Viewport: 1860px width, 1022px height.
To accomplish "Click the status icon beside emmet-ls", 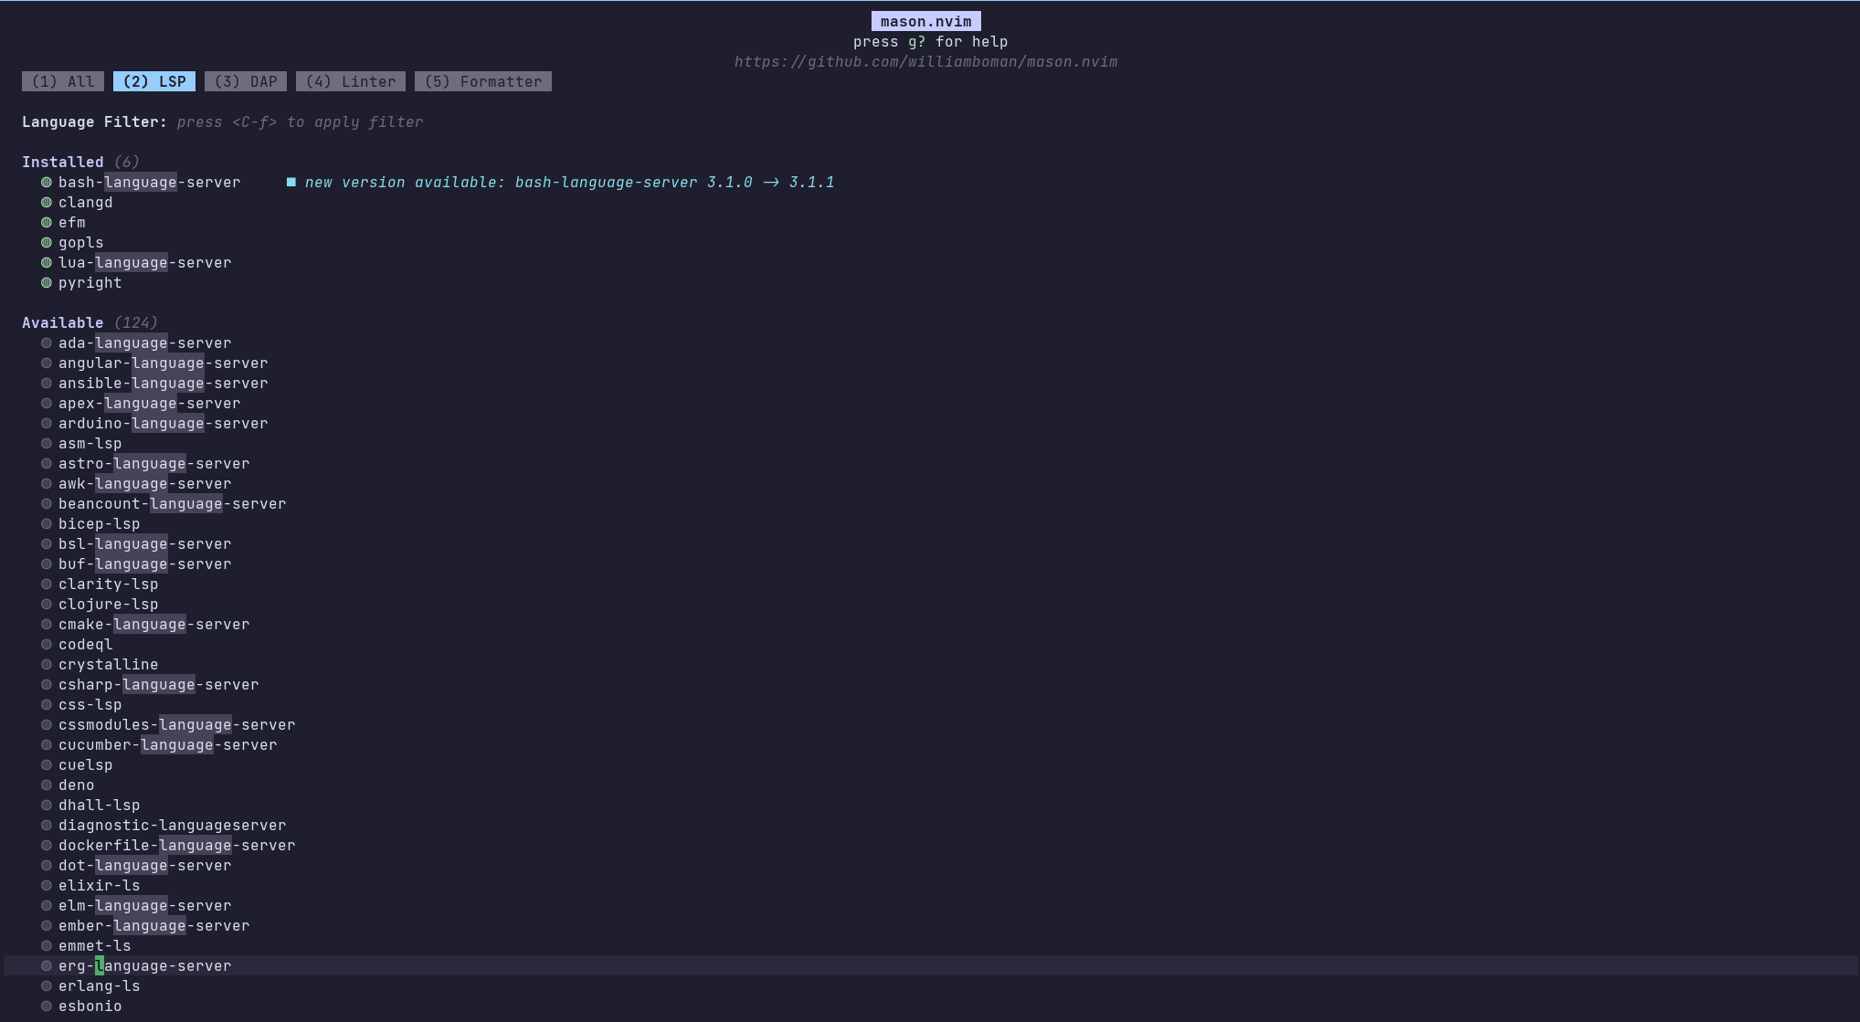I will tap(47, 945).
